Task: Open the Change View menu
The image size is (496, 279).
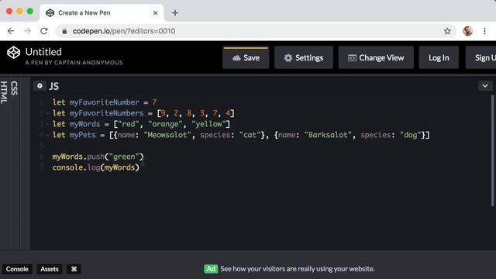Action: [376, 57]
